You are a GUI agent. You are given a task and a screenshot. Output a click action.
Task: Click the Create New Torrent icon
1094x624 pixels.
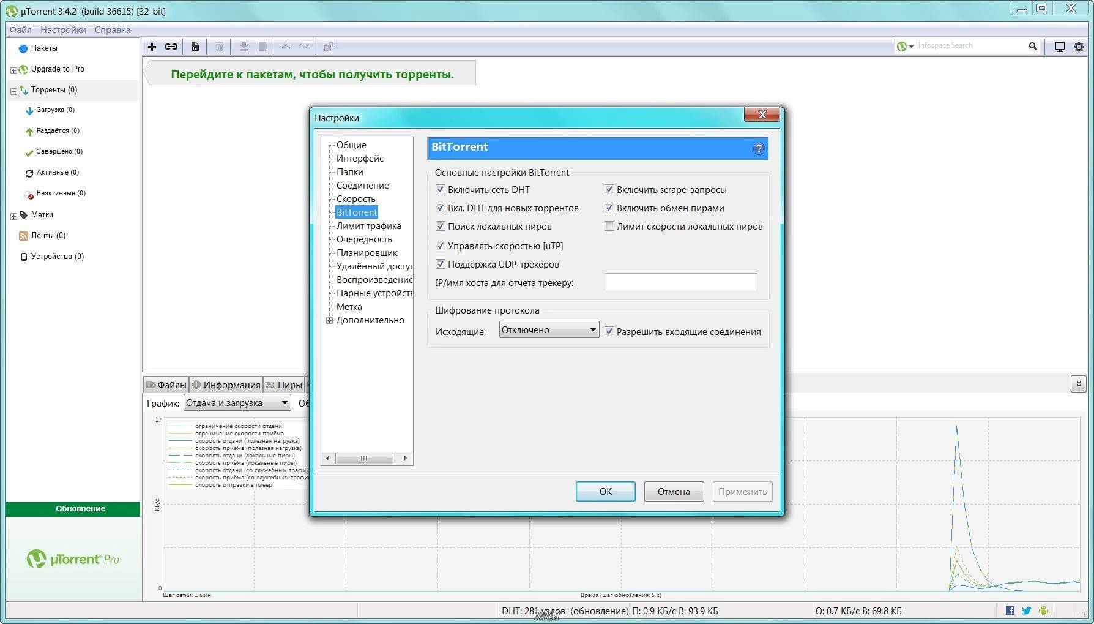point(195,46)
